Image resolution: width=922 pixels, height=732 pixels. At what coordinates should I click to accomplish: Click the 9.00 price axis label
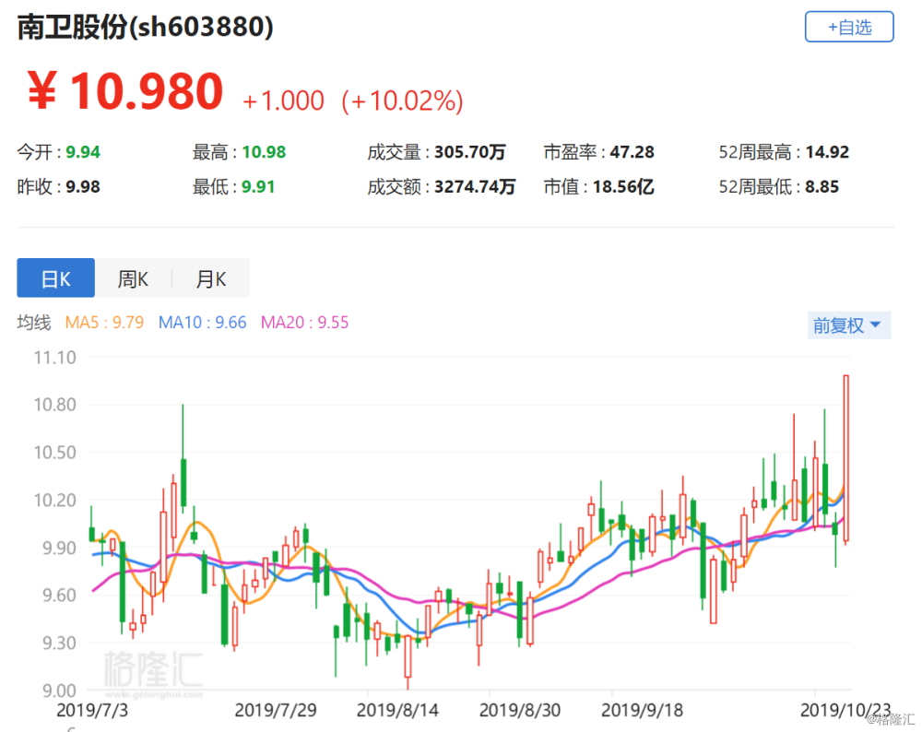[59, 691]
